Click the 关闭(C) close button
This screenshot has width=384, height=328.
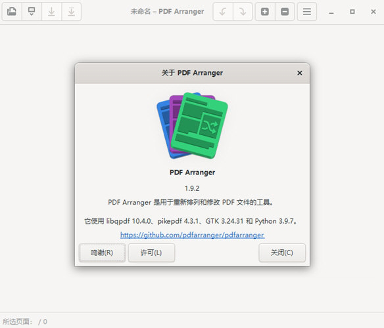(x=282, y=253)
